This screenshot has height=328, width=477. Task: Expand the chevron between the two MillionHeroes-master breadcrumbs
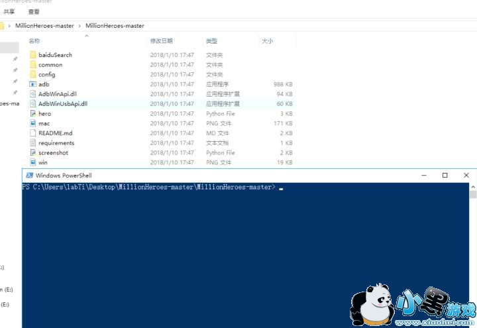point(79,26)
